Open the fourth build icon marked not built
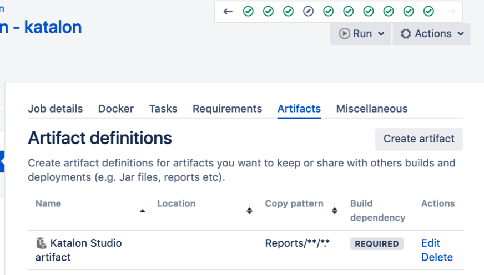Viewport: 484px width, 275px height. click(308, 12)
